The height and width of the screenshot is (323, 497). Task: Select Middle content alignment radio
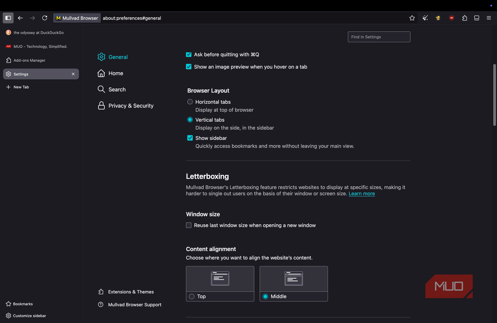265,297
